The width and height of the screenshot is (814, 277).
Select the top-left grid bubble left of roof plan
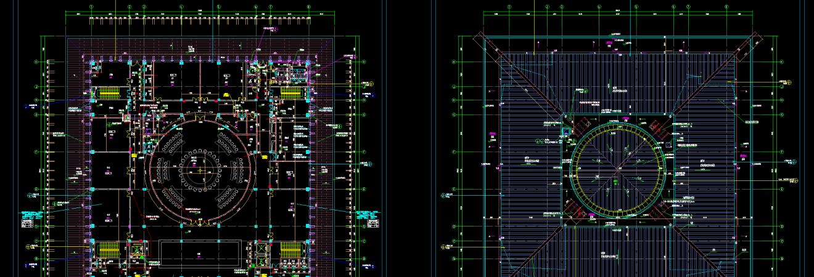454,62
